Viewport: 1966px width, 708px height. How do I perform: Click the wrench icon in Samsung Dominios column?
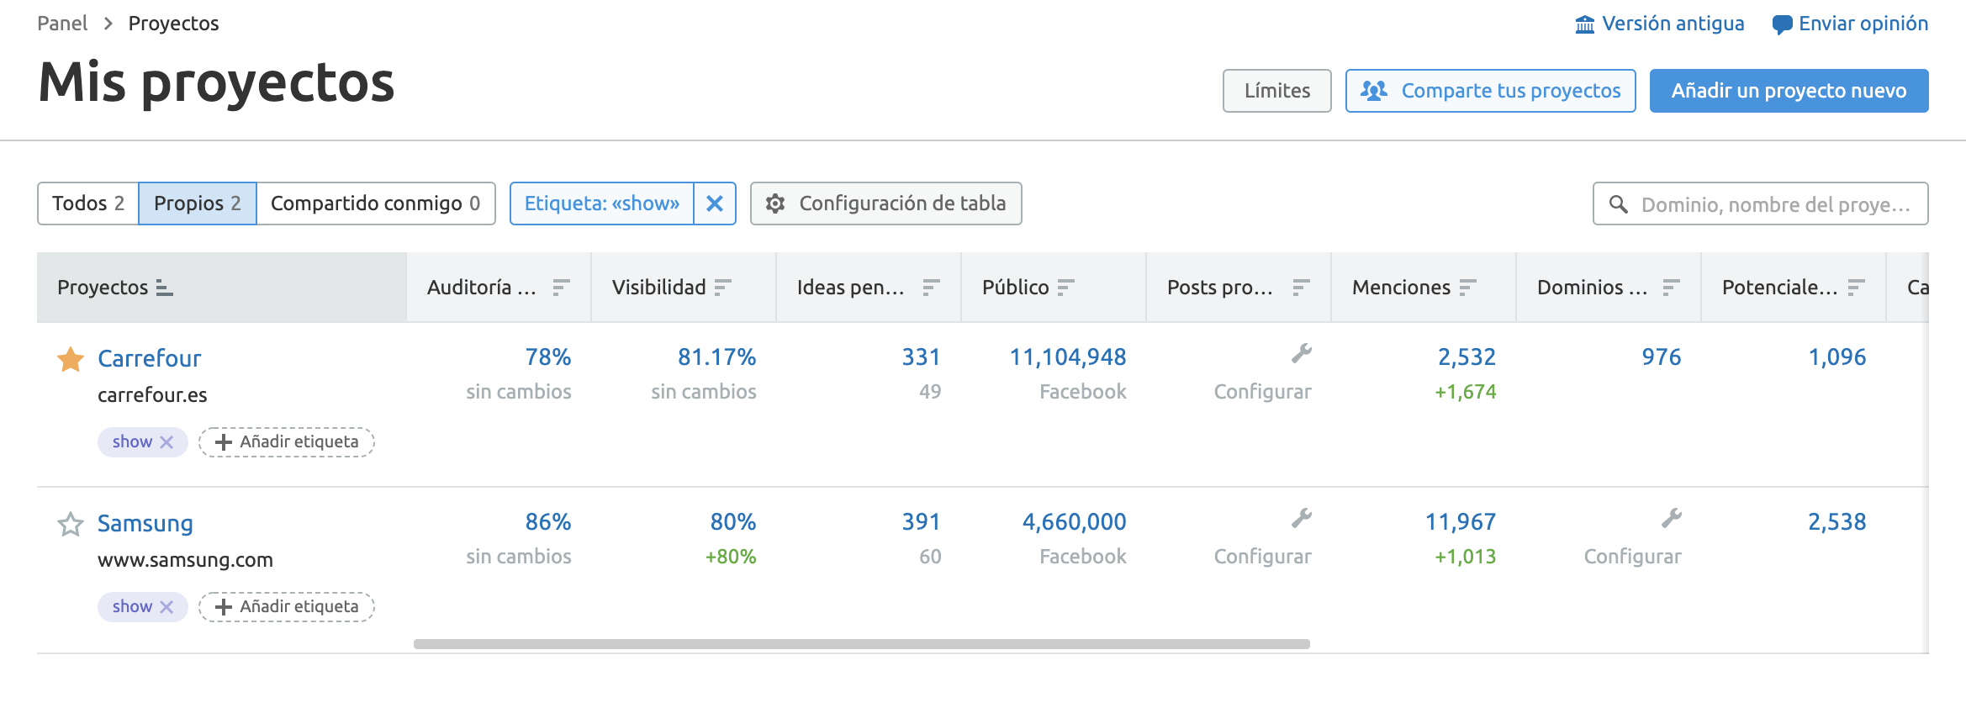[x=1672, y=519]
